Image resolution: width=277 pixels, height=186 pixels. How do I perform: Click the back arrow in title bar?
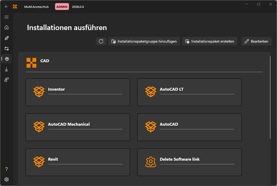(7, 7)
